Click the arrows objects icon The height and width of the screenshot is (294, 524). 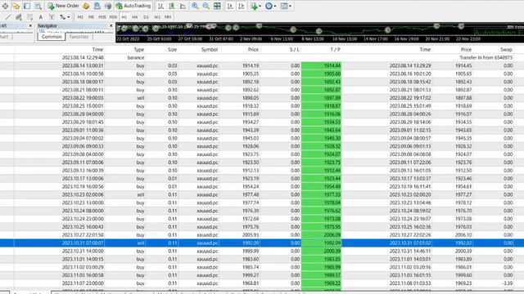click(x=62, y=16)
